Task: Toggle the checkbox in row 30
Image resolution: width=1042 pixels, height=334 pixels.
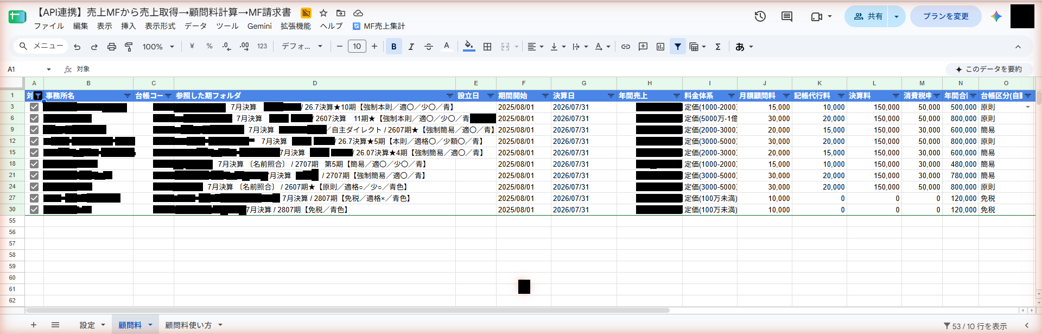Action: pos(34,210)
